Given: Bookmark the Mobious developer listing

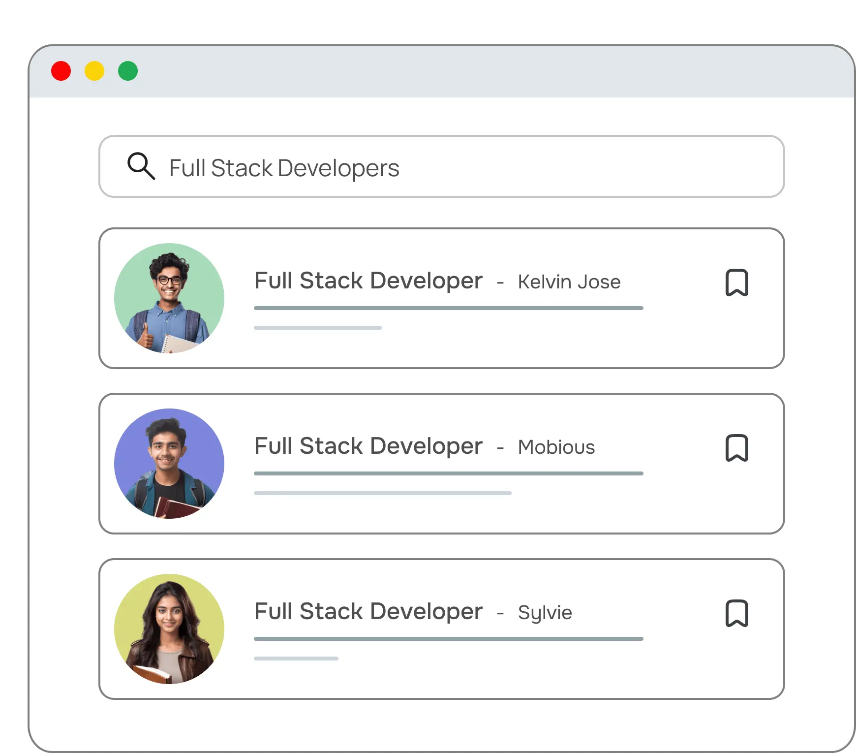Looking at the screenshot, I should click(x=736, y=448).
